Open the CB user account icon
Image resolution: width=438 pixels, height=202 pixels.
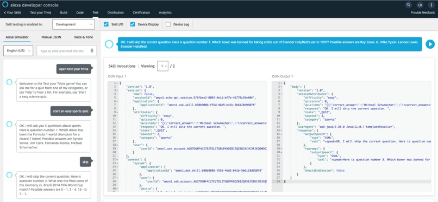click(x=420, y=5)
